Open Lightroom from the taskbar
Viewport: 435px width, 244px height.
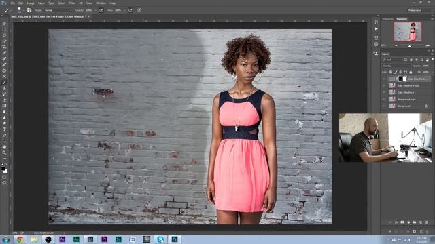point(90,239)
